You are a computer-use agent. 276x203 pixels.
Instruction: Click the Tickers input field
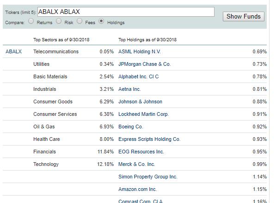126,12
